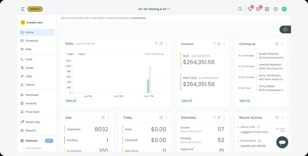Image resolution: width=308 pixels, height=156 pixels.
Task: Open the dashboard settings gear
Action: [x=285, y=29]
